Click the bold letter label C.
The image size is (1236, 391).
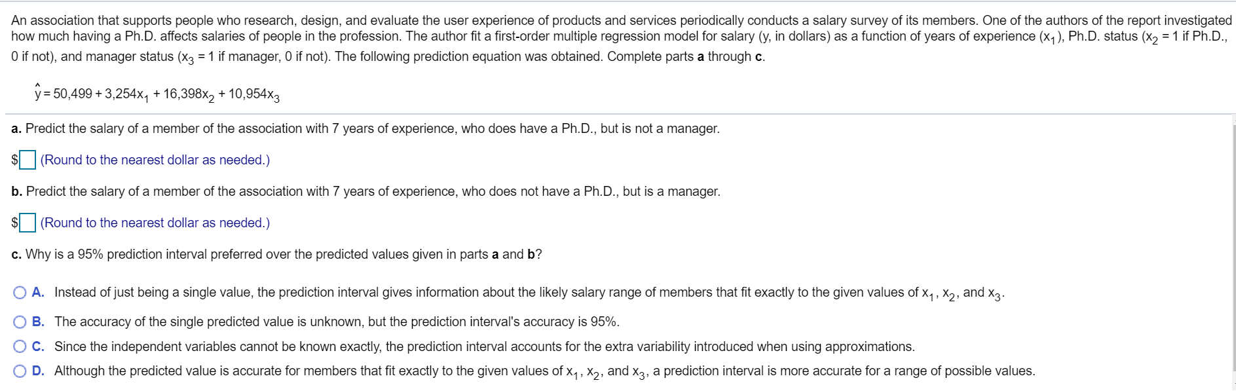pos(38,346)
